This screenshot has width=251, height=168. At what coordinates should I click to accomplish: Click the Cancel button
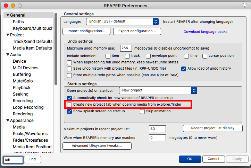(x=214, y=159)
